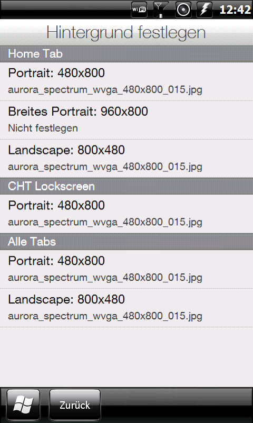Image resolution: width=253 pixels, height=423 pixels.
Task: Tap the circular sound status icon
Action: (183, 10)
